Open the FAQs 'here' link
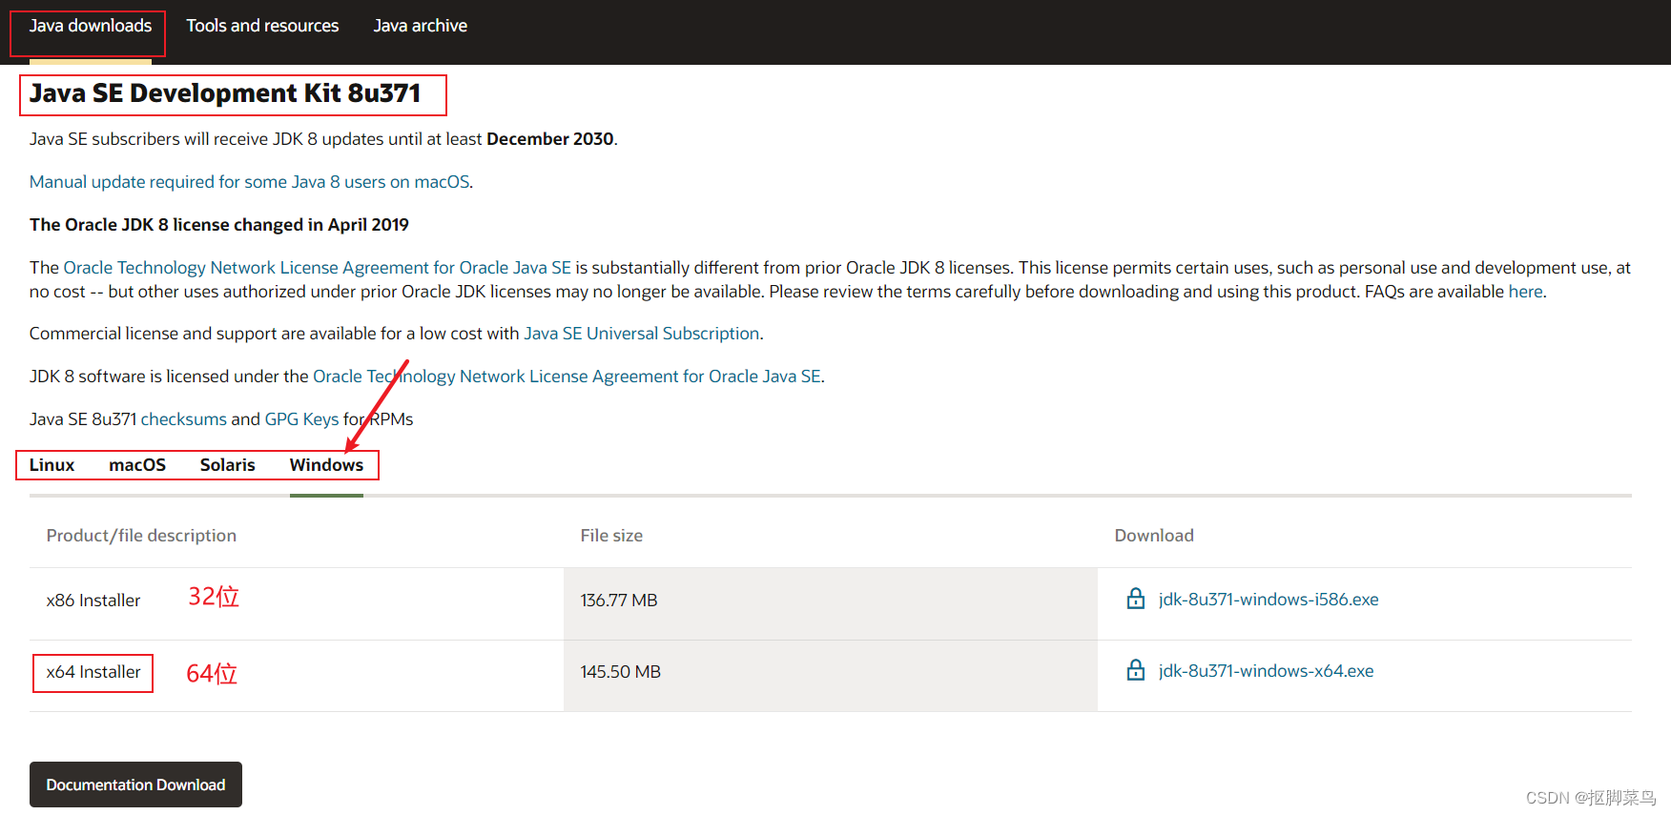This screenshot has height=815, width=1671. click(1525, 292)
